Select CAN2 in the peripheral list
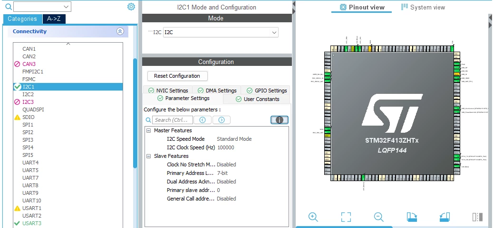This screenshot has height=228, width=493. click(x=29, y=56)
